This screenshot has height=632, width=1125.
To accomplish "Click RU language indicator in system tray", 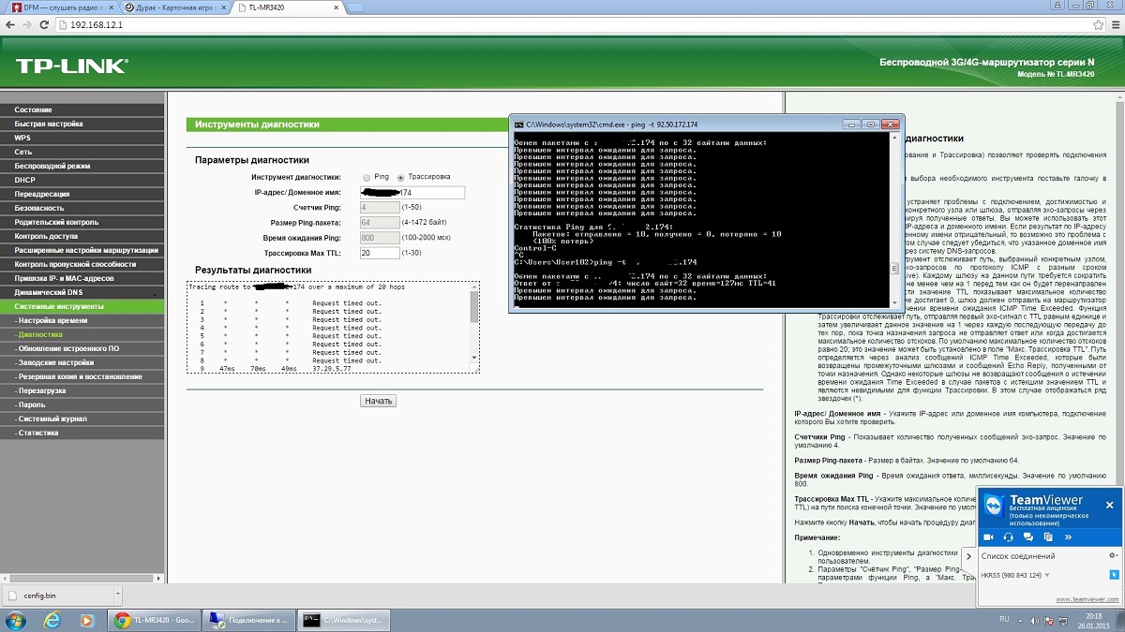I will (x=1004, y=619).
